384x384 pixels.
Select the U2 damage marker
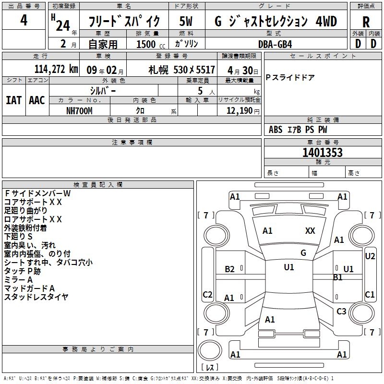pos(370,256)
